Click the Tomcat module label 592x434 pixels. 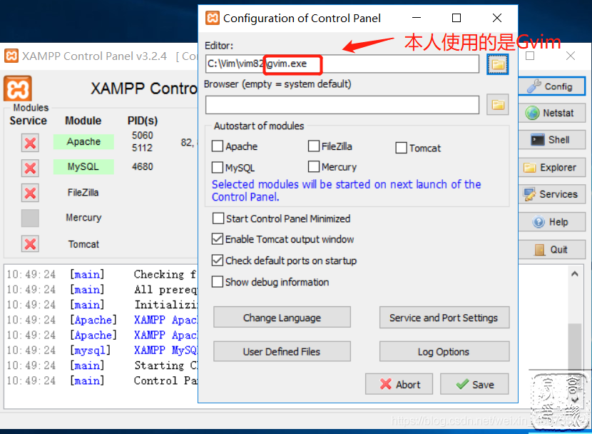click(83, 244)
